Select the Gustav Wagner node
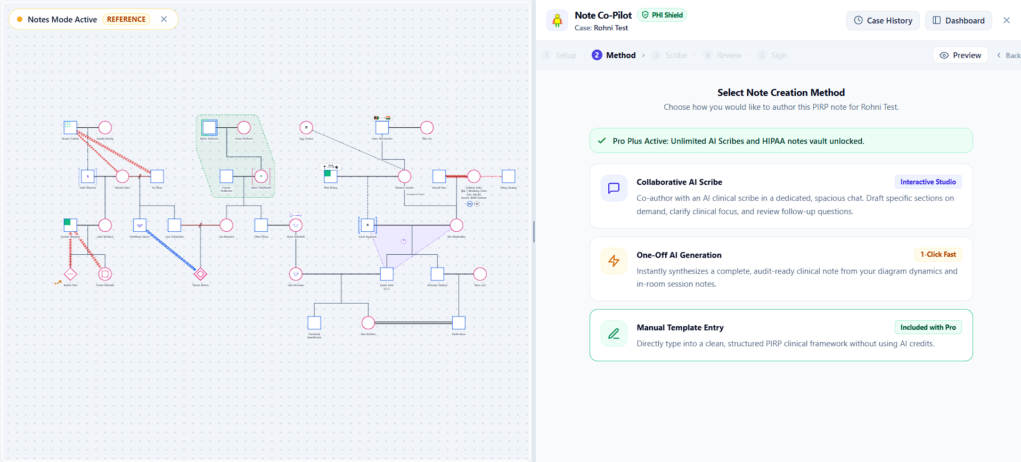The image size is (1021, 462). pos(70,225)
